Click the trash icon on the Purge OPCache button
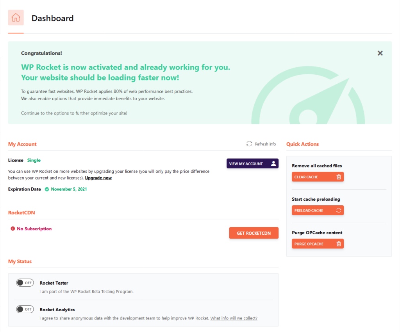Viewport: 400px width, 332px height. [338, 243]
